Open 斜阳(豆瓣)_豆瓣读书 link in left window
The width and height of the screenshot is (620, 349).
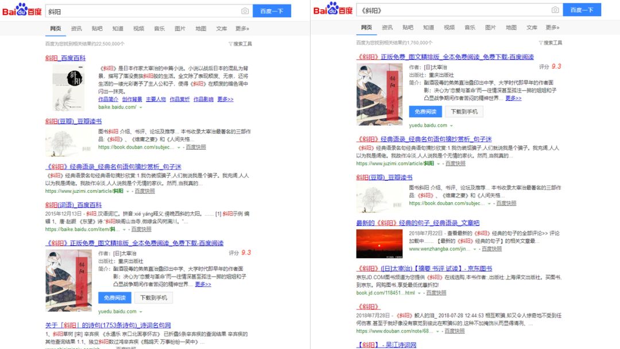coord(73,121)
